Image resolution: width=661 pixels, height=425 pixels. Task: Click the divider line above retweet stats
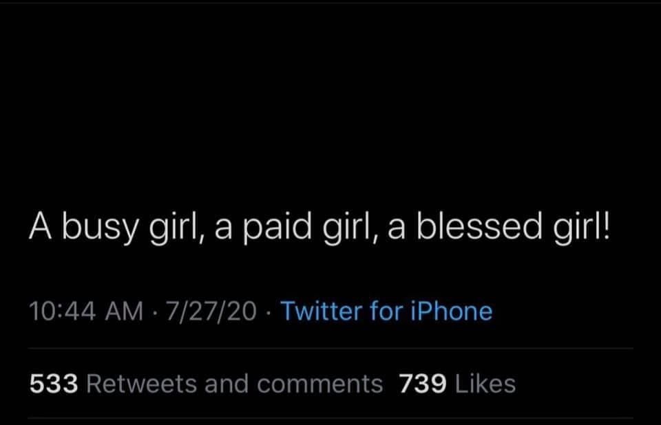[x=331, y=349]
